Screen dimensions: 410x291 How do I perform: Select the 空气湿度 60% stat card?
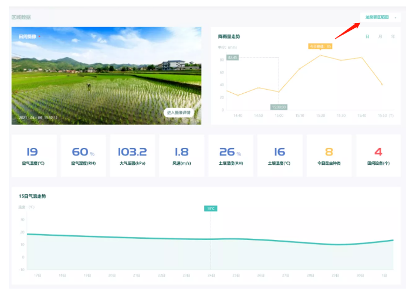point(83,155)
